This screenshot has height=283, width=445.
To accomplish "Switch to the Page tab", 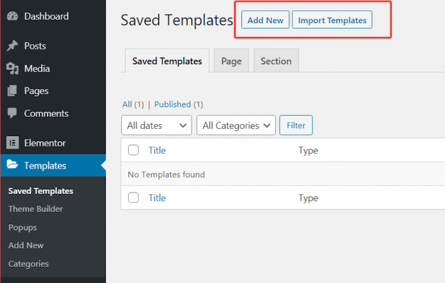I will click(x=231, y=61).
